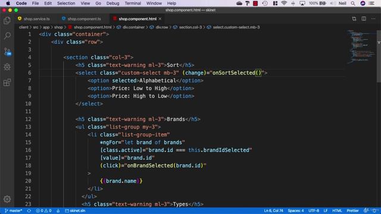Click 'onSortSelected' in line 6
The height and width of the screenshot is (214, 381).
(234, 73)
